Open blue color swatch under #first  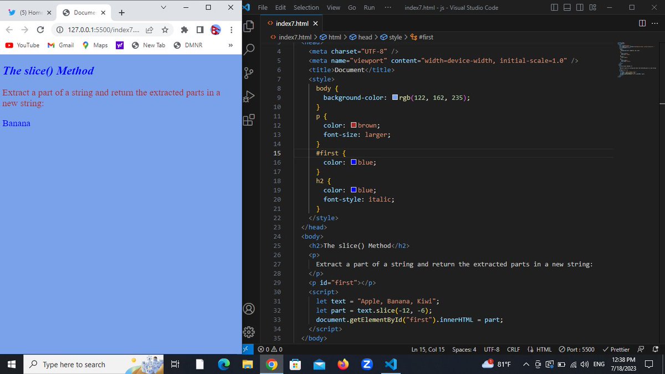(354, 162)
